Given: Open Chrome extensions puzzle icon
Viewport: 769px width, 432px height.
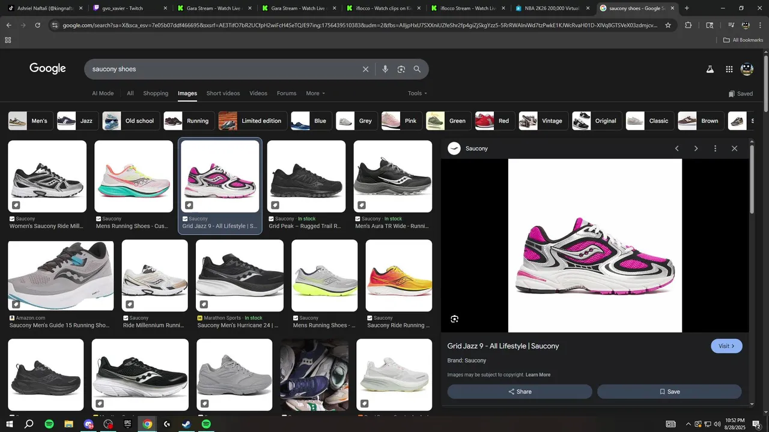Looking at the screenshot, I should tap(688, 25).
